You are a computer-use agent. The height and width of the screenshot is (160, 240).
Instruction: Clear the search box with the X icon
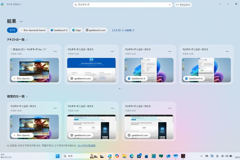(x=170, y=5)
